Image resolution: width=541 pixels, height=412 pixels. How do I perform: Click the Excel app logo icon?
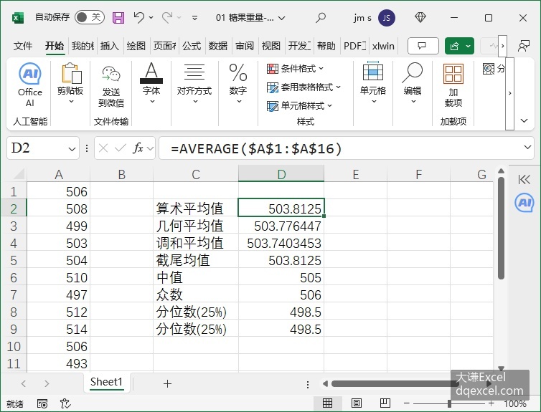(x=17, y=18)
